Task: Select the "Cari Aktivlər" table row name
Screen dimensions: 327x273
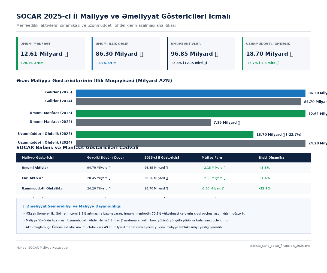Action: [32, 178]
